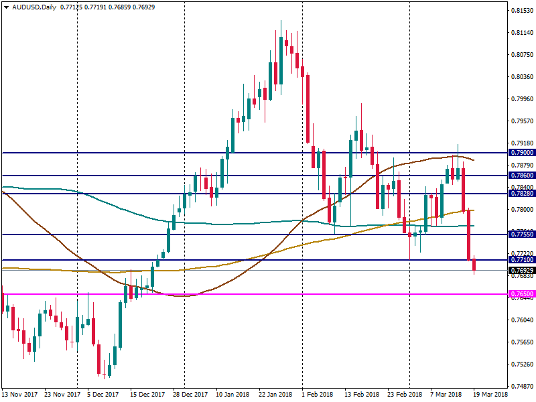Select the magenta horizontal support line
This screenshot has width=536, height=402.
268,294
